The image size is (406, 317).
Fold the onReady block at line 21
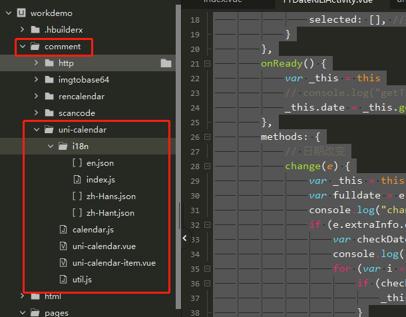click(x=208, y=63)
